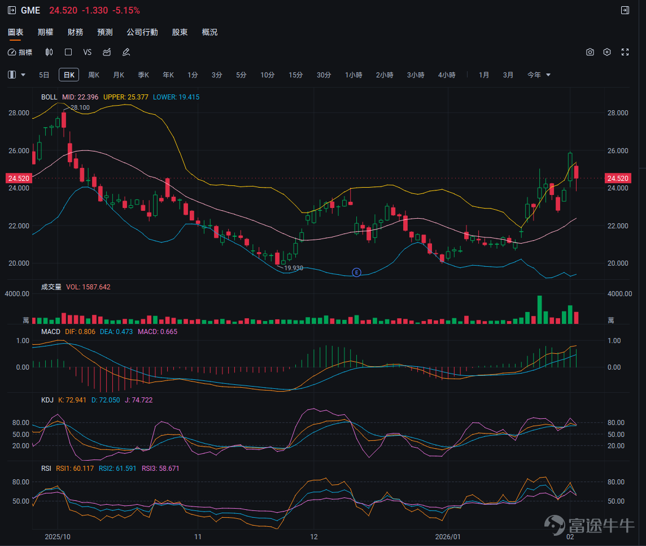Click the J: 74.722 value
646x546 pixels.
click(x=139, y=400)
